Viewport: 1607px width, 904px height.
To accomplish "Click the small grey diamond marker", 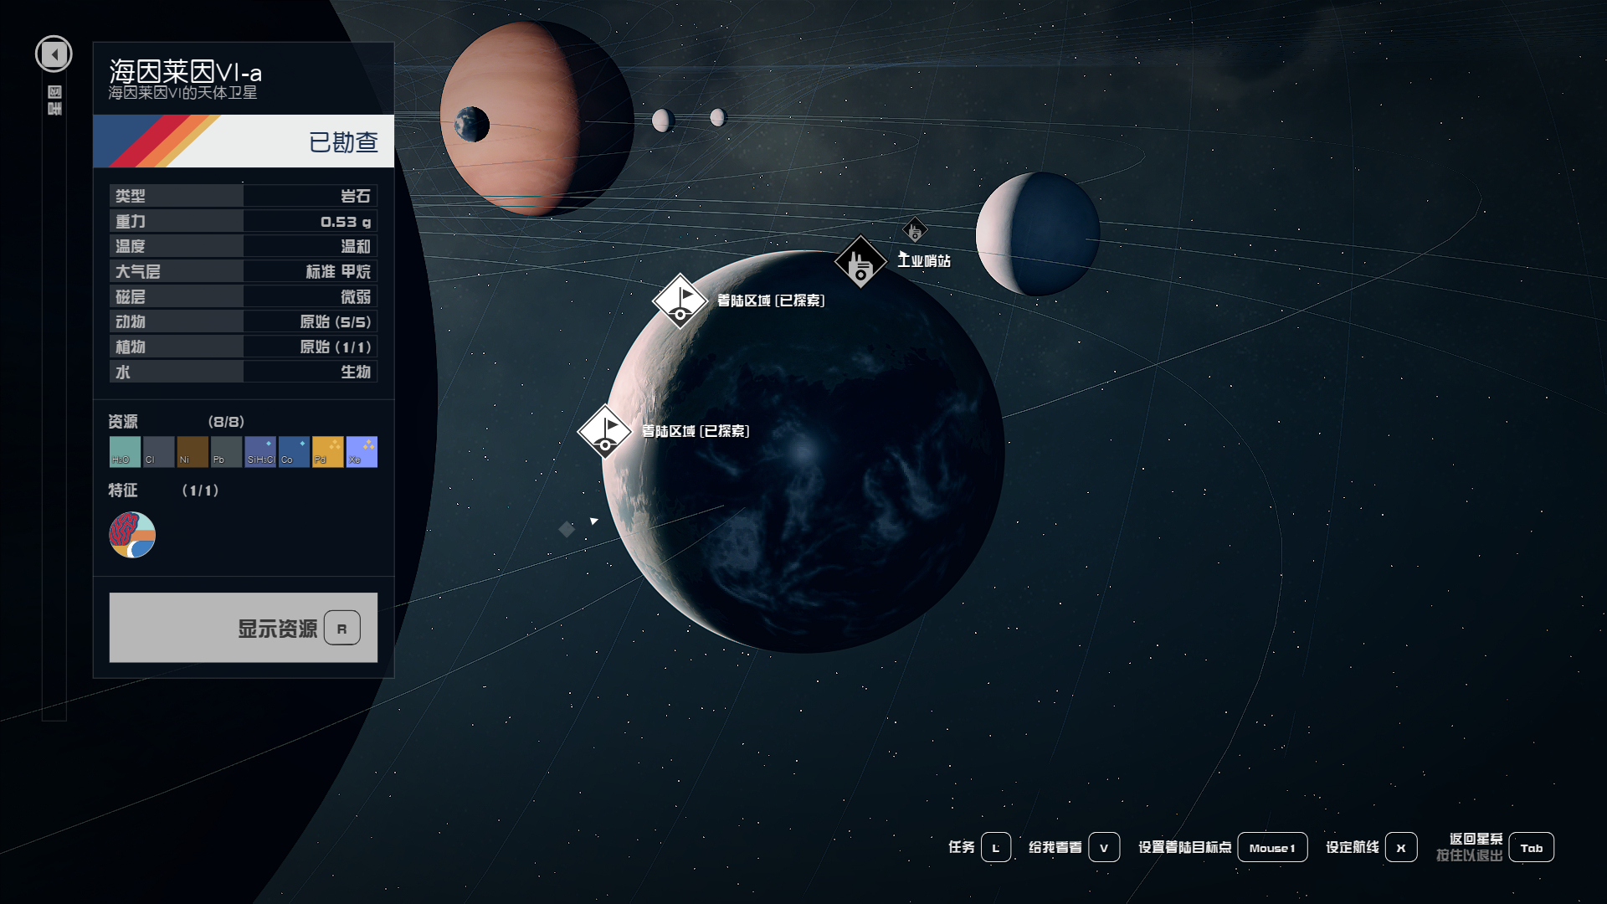I will coord(567,529).
